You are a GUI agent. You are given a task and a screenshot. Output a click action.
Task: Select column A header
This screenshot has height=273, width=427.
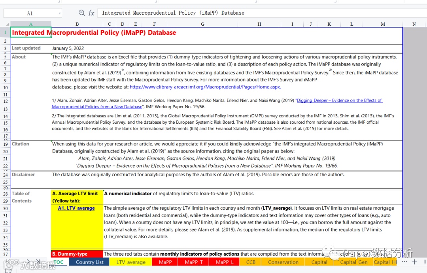click(31, 24)
